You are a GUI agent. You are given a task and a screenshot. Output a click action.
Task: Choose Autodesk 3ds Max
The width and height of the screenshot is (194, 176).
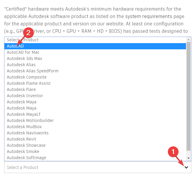click(95, 58)
